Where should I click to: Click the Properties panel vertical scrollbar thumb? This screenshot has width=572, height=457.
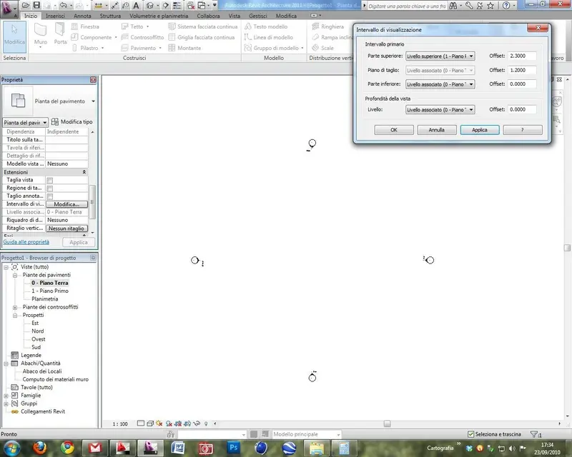pyautogui.click(x=93, y=202)
